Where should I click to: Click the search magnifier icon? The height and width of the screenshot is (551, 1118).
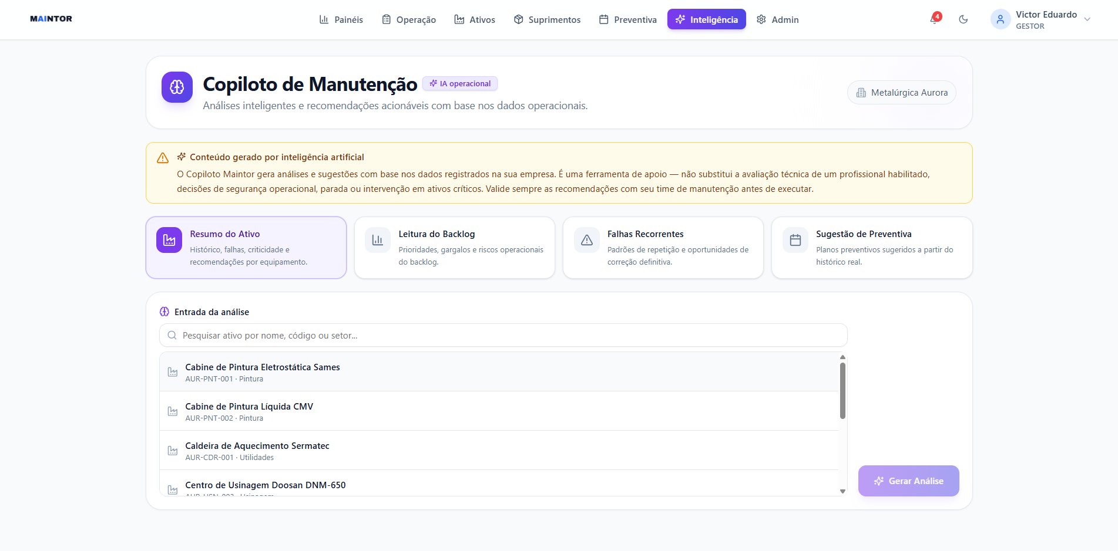pos(172,336)
